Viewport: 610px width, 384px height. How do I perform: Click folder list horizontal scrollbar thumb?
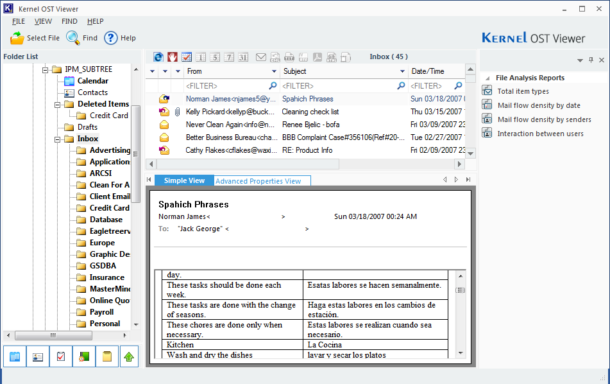pyautogui.click(x=53, y=335)
